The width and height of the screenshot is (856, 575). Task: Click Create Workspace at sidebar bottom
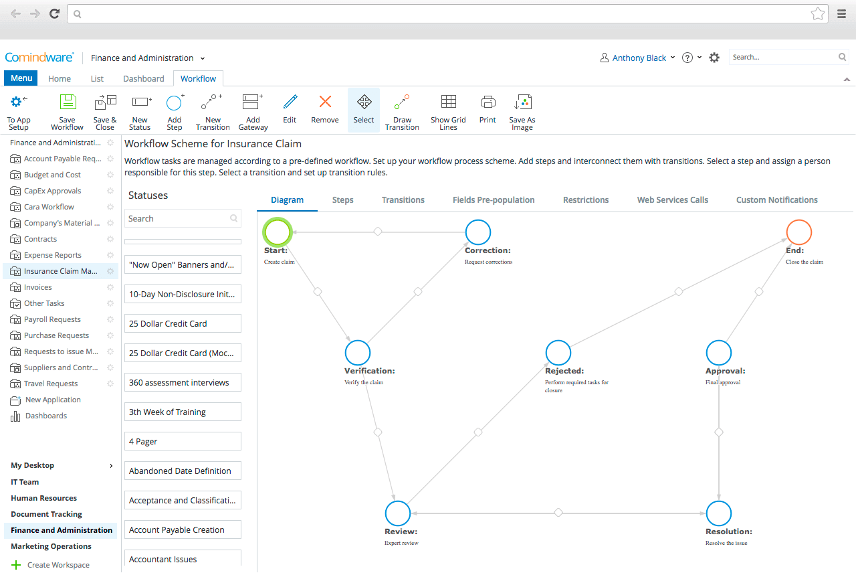[x=55, y=564]
